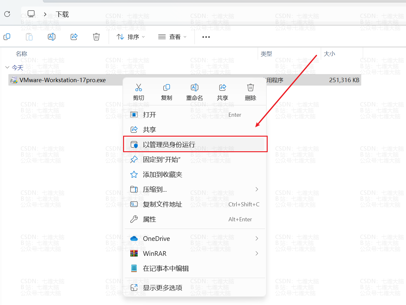This screenshot has width=406, height=305.
Task: Click the wrench icon for 属性
Action: [x=134, y=219]
